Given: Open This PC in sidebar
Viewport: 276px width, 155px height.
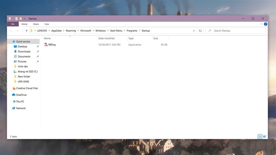Looking at the screenshot, I should 20,102.
